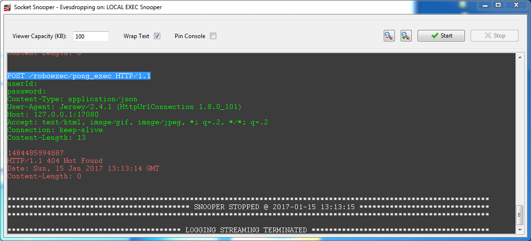Click the console scrollbar thumb
The image size is (531, 241).
[520, 215]
